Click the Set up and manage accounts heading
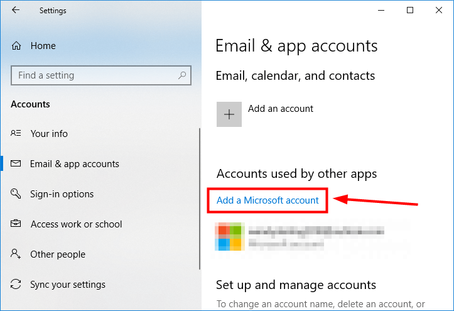The image size is (454, 311). point(296,285)
